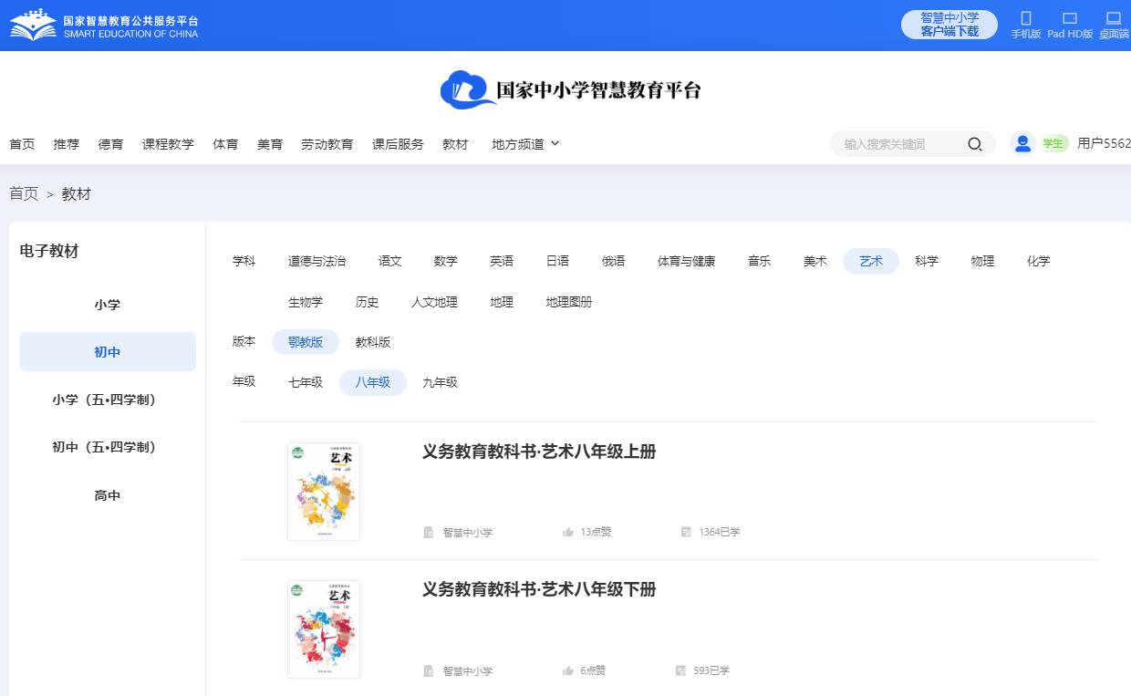The height and width of the screenshot is (696, 1131).
Task: Choose the 教科版 edition
Action: tap(373, 342)
